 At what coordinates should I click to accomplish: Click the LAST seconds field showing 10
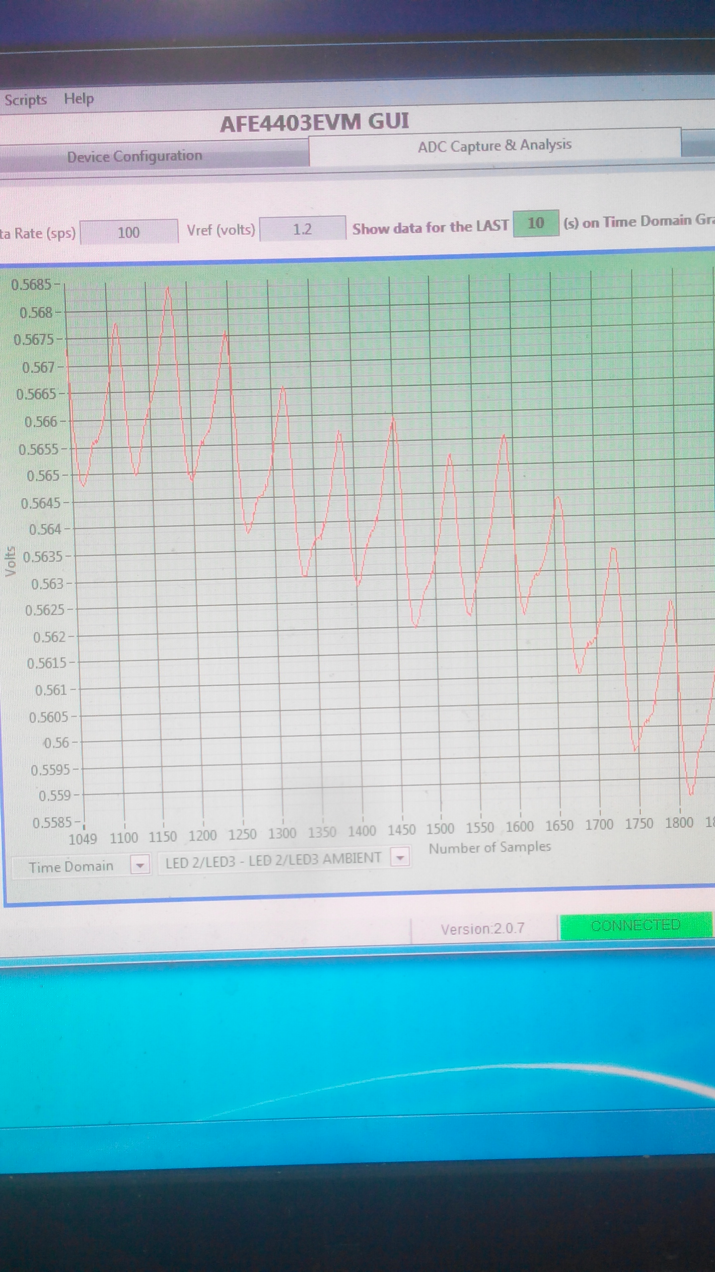point(536,223)
